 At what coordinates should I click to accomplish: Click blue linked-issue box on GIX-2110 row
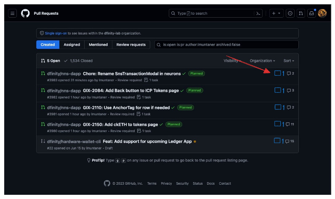tap(278, 107)
